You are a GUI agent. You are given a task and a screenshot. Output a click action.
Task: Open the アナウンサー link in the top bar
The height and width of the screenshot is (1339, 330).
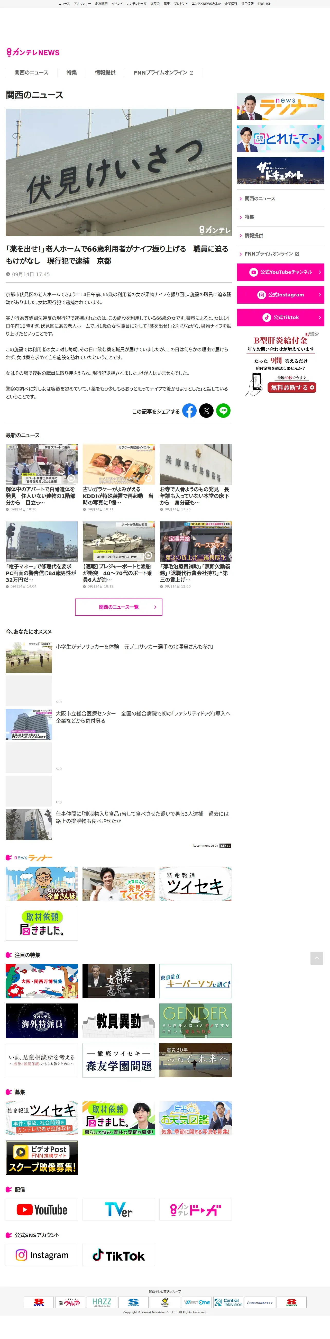(82, 4)
